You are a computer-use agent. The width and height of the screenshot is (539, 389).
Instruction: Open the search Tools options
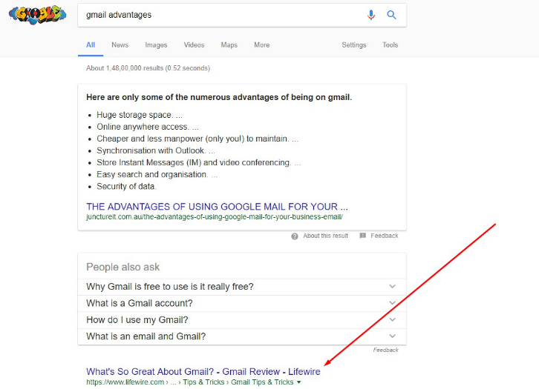[390, 45]
